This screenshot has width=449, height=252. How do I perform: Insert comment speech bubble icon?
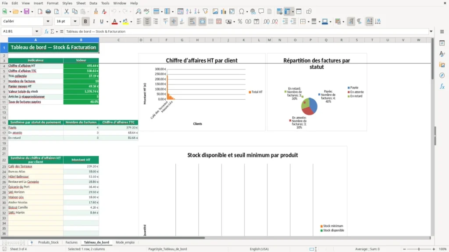[261, 11]
